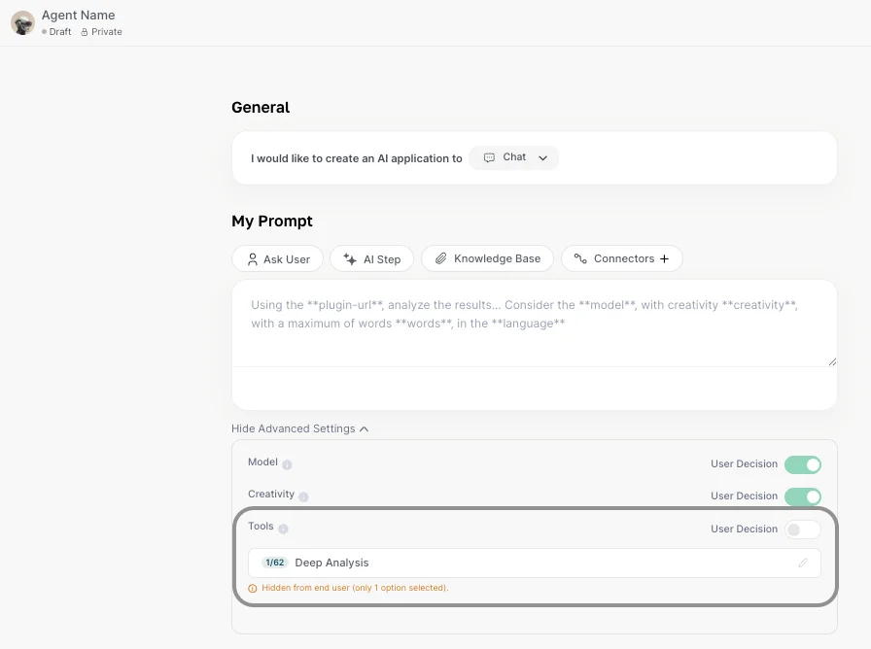Viewport: 871px width, 649px height.
Task: Click the agent avatar image
Action: [x=22, y=22]
